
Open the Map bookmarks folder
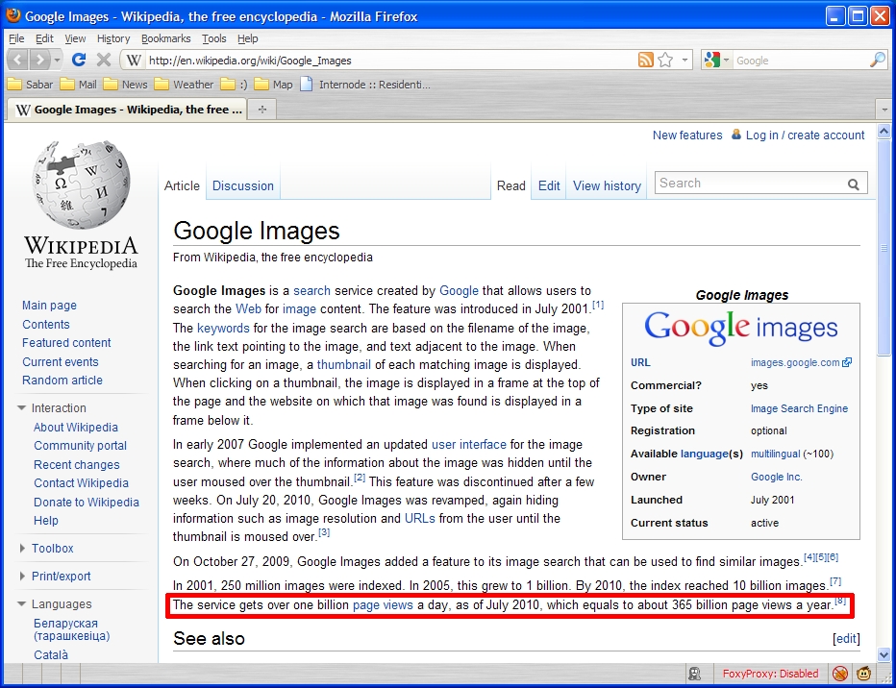click(273, 85)
